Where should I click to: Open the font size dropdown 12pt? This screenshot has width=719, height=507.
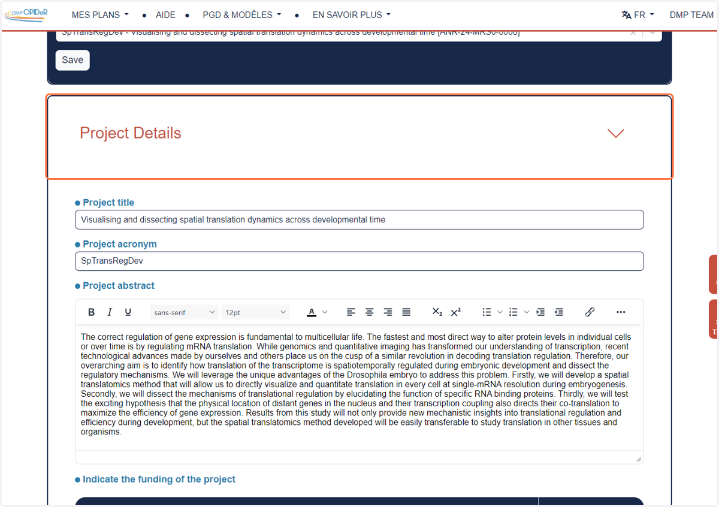(x=256, y=312)
